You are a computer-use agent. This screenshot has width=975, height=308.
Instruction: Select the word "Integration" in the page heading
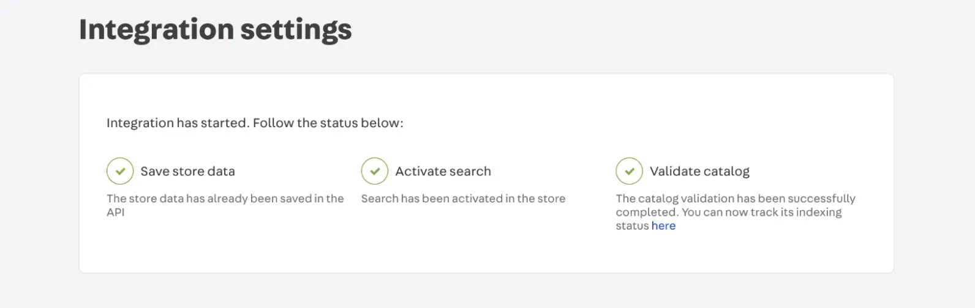pos(156,29)
